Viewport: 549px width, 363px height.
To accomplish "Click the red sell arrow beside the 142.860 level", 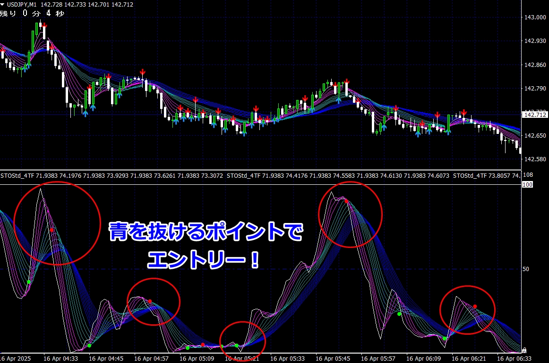I will coord(142,72).
